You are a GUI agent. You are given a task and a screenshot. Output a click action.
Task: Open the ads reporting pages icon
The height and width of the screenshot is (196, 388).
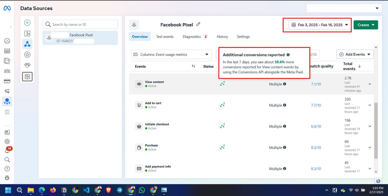tap(7, 61)
